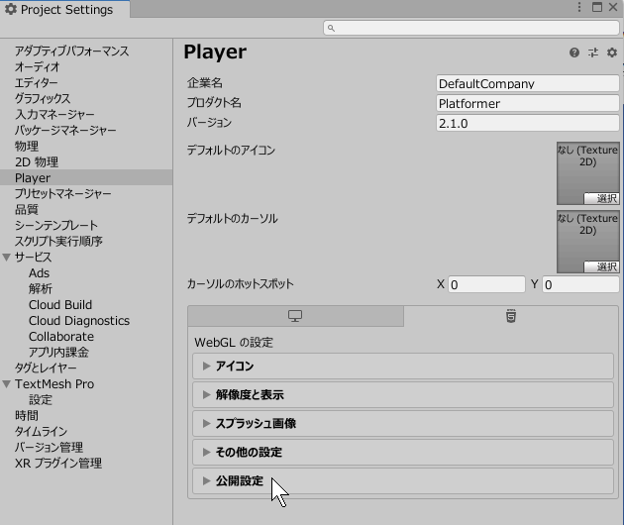Open the Player settings help icon
624x525 pixels.
(x=573, y=52)
